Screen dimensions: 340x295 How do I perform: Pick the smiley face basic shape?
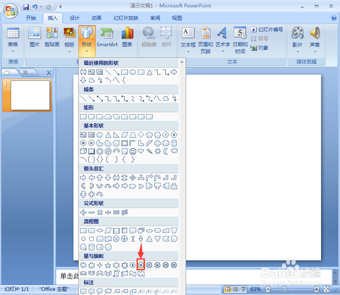[133, 151]
